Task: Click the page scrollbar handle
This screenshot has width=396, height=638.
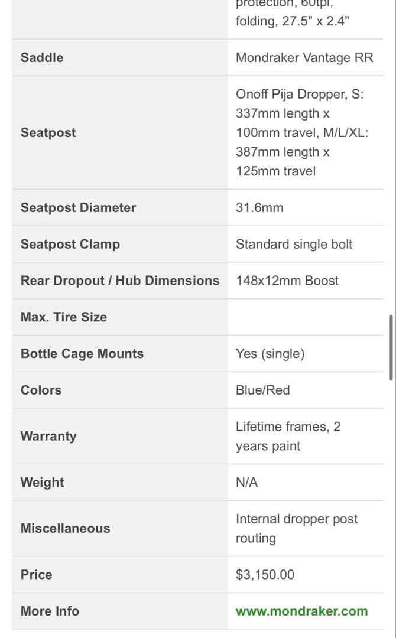Action: [391, 347]
